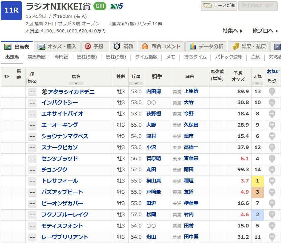Open horse page for トレサフィール
The width and height of the screenshot is (281, 243).
60,181
